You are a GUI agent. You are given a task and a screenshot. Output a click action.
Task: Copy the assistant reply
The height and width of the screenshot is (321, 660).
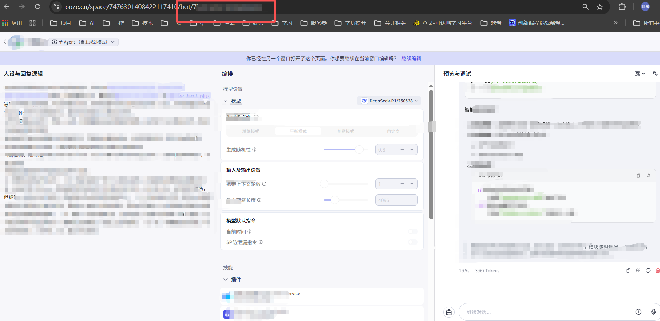click(628, 270)
